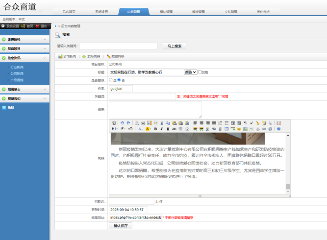Click the print icon in editor toolbar
The height and width of the screenshot is (240, 327).
pos(143,123)
